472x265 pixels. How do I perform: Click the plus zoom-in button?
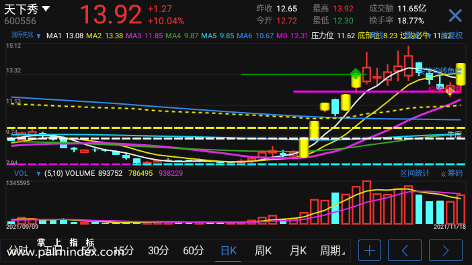coord(369,250)
